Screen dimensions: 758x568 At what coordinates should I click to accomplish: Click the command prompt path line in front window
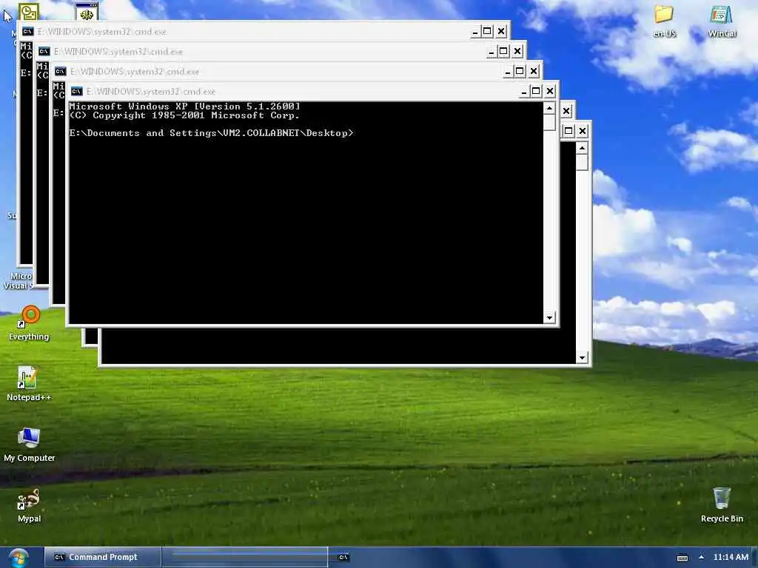pyautogui.click(x=211, y=133)
